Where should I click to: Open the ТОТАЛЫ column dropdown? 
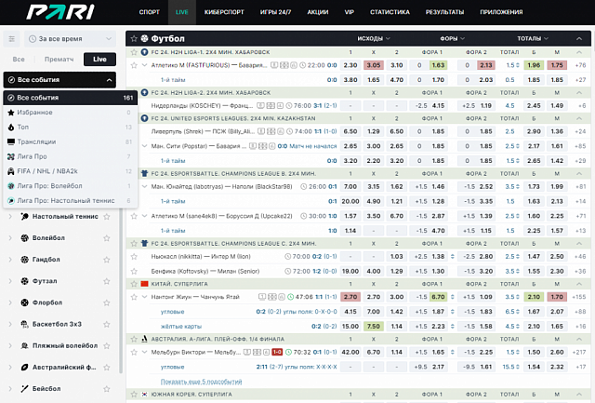coord(533,38)
